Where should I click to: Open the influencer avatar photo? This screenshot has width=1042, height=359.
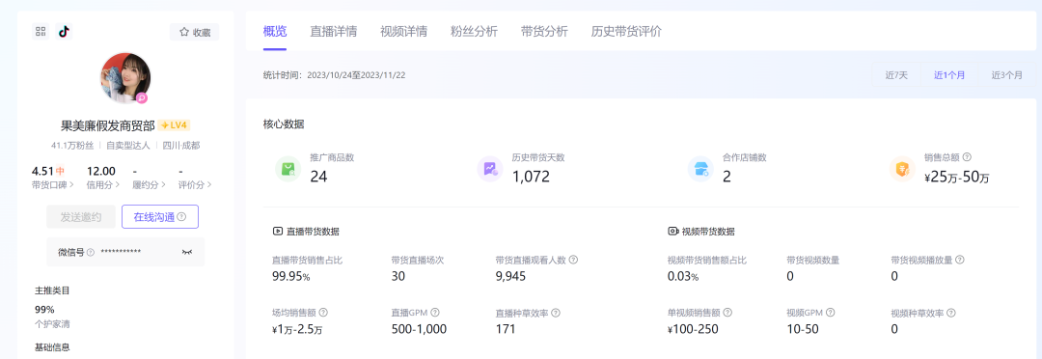point(124,78)
